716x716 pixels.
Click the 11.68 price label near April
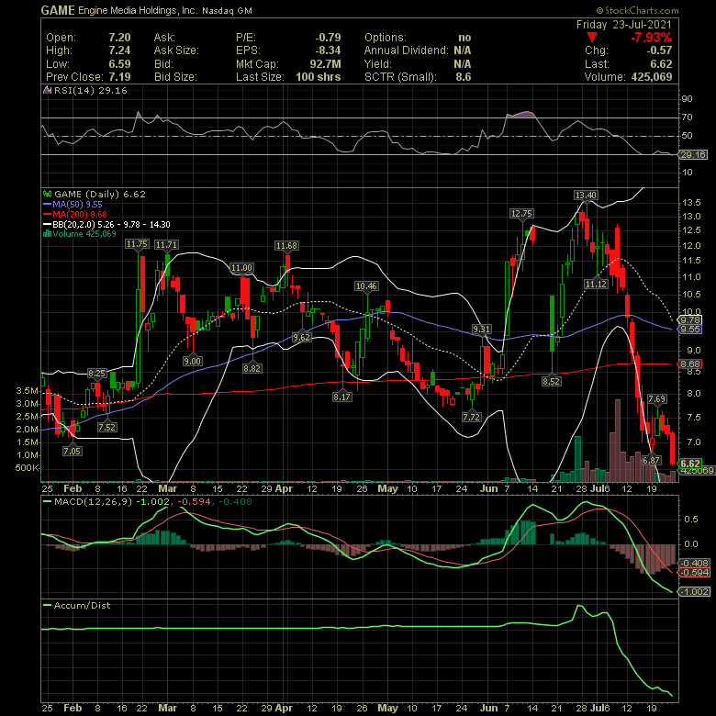pyautogui.click(x=286, y=246)
